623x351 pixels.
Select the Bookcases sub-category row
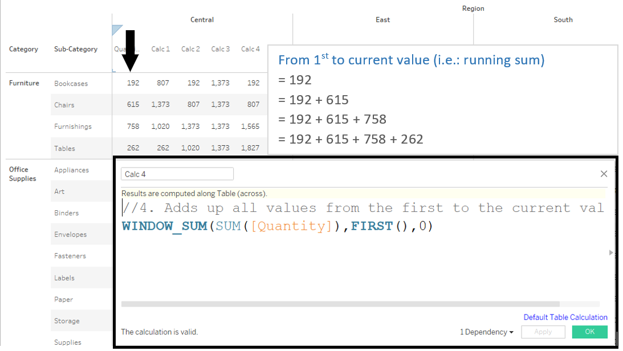pos(71,83)
